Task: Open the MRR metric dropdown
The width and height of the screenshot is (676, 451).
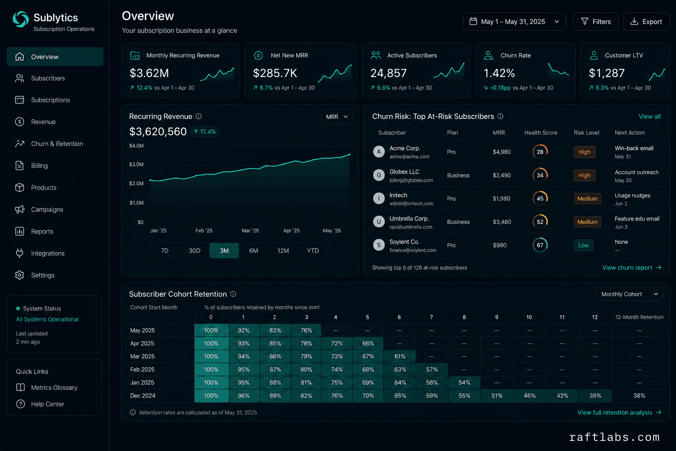Action: (x=337, y=117)
